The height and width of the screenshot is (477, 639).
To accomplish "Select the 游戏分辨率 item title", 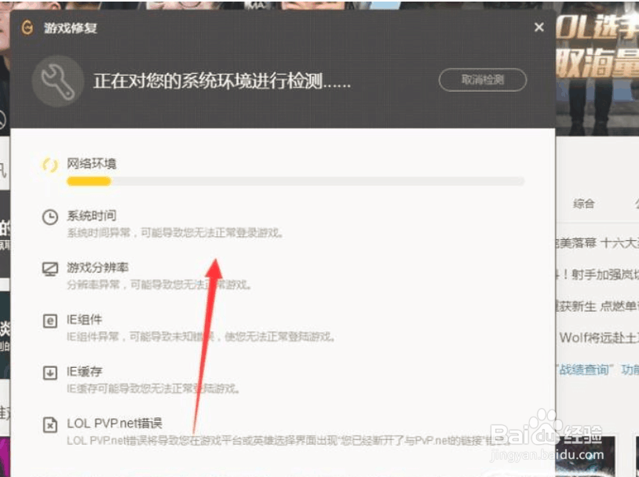I will pos(98,268).
